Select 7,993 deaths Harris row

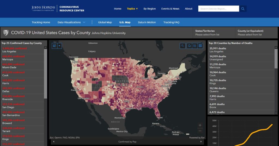[241, 98]
